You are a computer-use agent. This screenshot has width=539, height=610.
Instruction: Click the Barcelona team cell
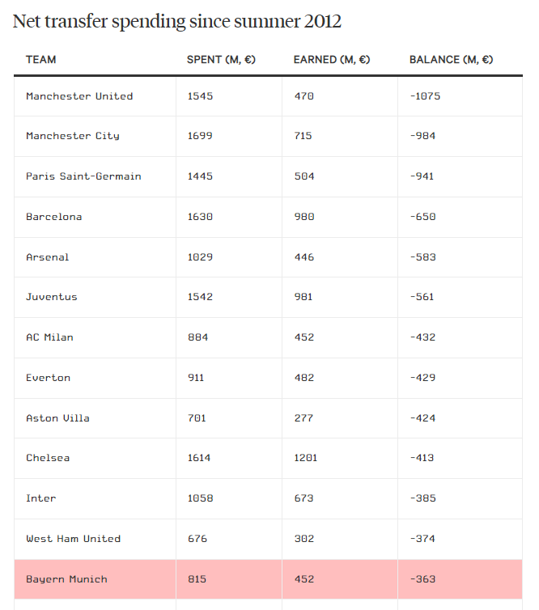point(54,217)
